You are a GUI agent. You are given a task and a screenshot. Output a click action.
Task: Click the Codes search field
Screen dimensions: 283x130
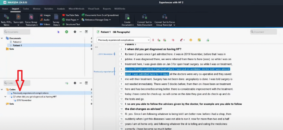click(17, 83)
